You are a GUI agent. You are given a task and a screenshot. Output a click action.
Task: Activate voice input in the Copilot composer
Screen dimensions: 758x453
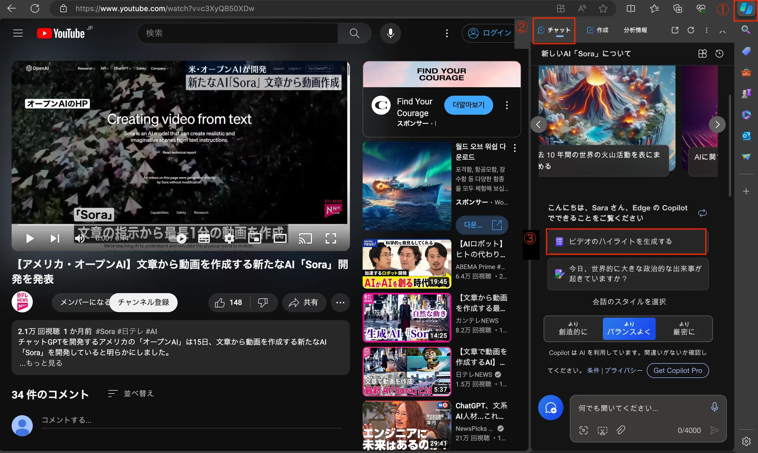(714, 407)
